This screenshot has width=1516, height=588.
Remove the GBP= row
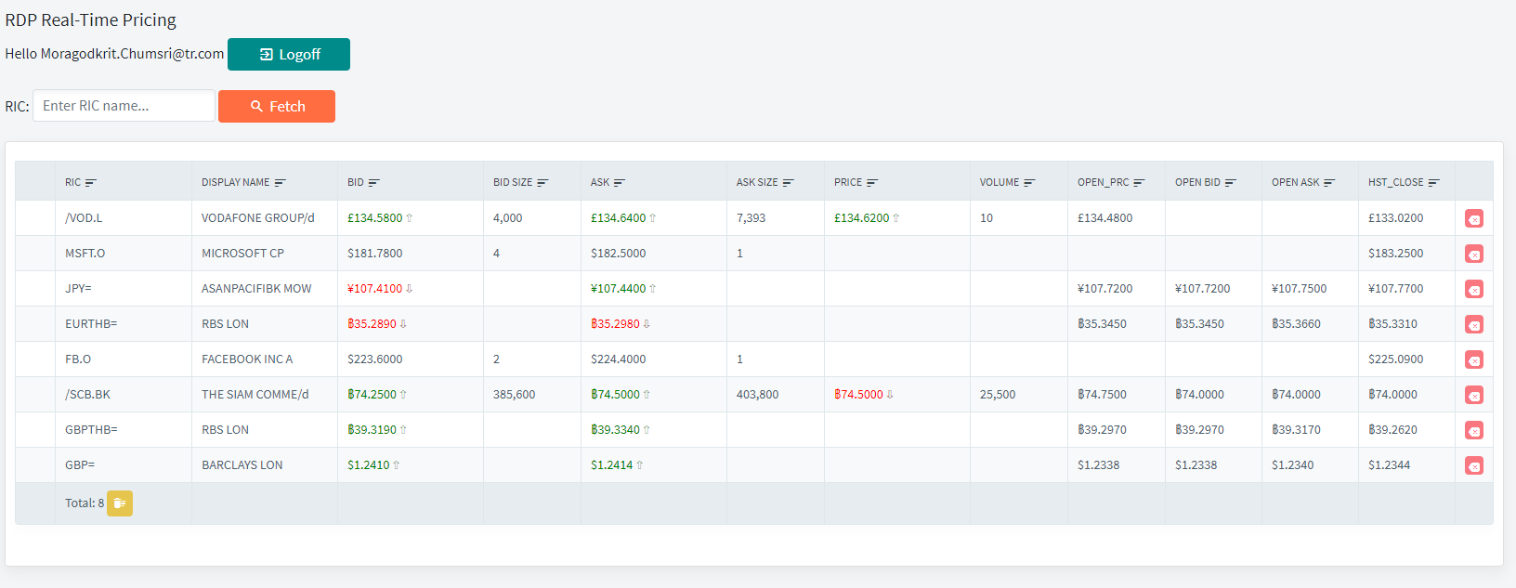pyautogui.click(x=1474, y=465)
